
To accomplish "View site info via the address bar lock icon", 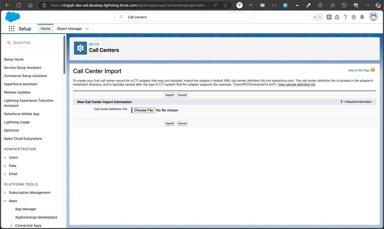I will coord(44,5).
